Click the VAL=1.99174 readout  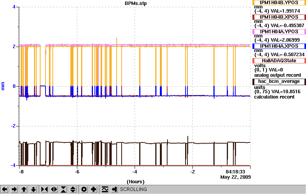click(x=285, y=11)
